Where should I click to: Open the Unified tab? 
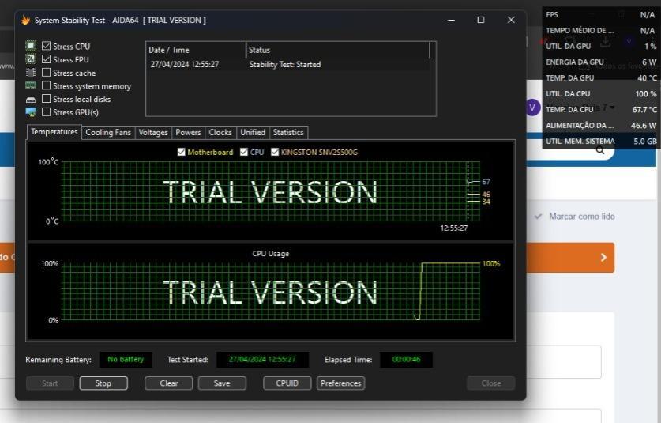click(x=253, y=133)
